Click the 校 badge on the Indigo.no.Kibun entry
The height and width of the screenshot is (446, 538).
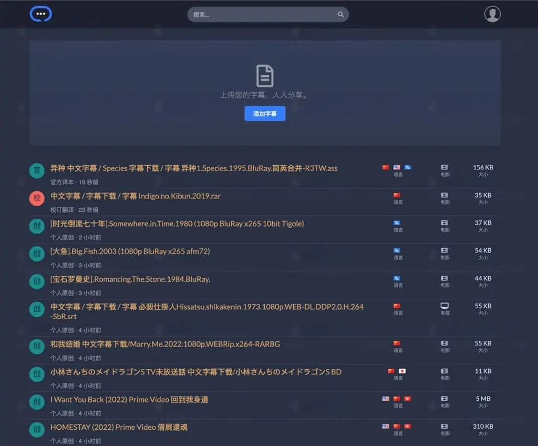click(36, 198)
